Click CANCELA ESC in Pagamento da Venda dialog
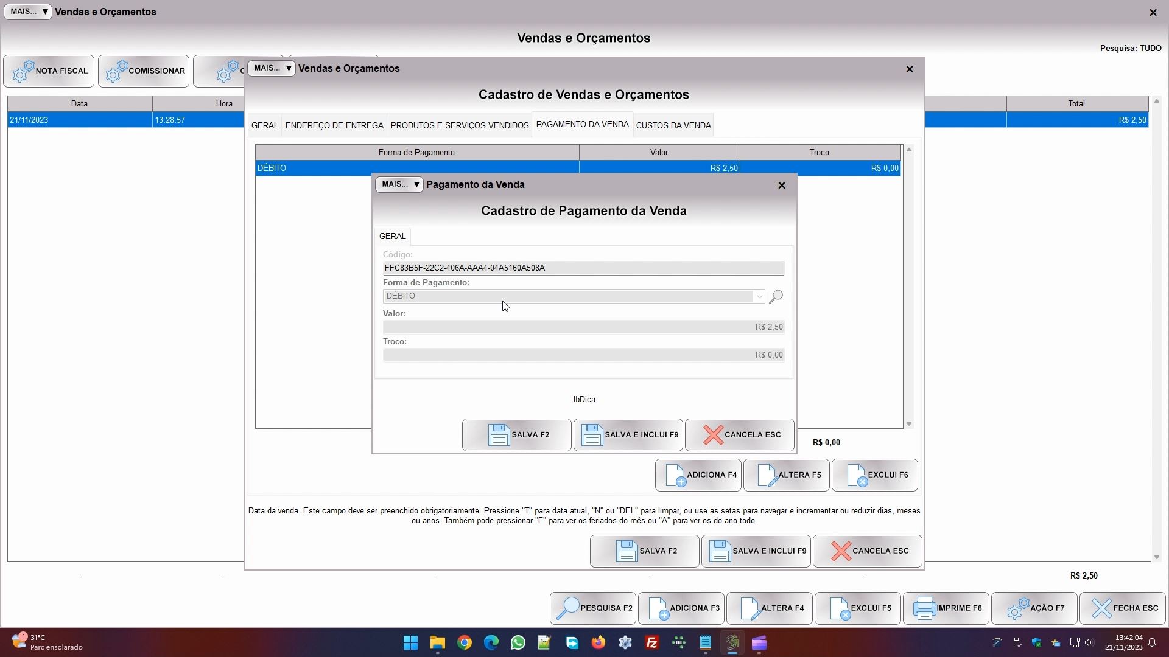Viewport: 1169px width, 657px height. [x=739, y=435]
